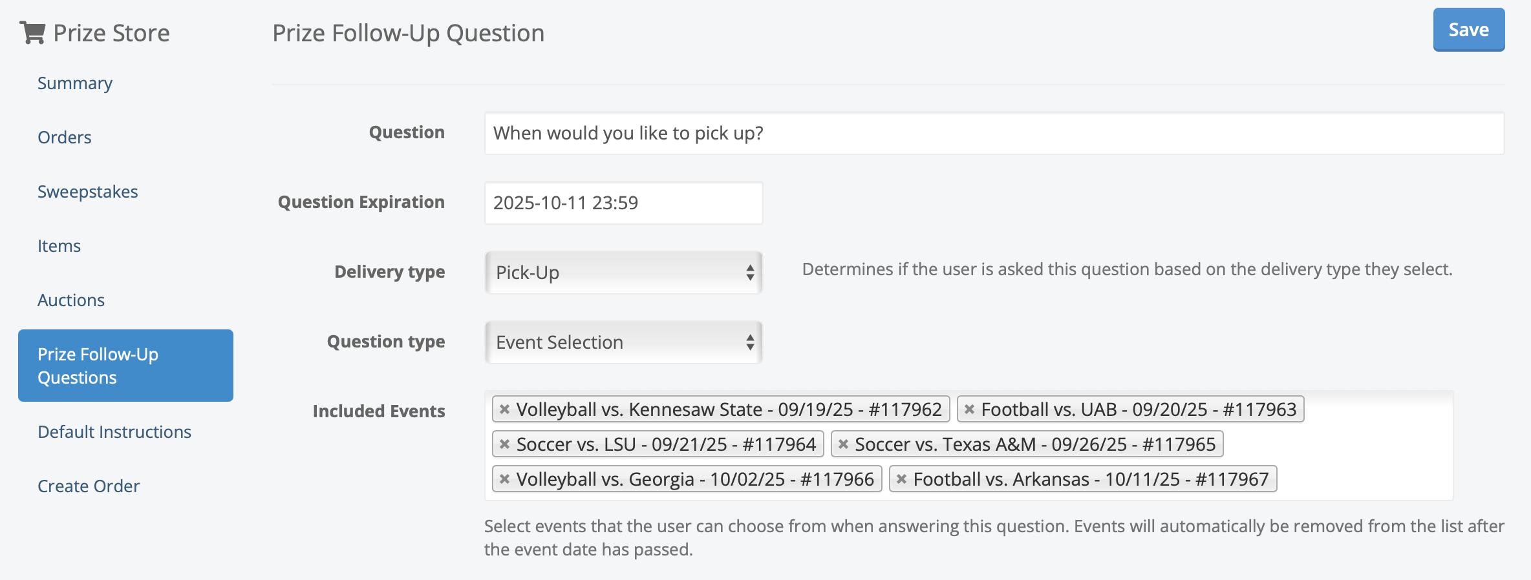The height and width of the screenshot is (580, 1531).
Task: Click the Question Expiration date field
Action: click(623, 203)
